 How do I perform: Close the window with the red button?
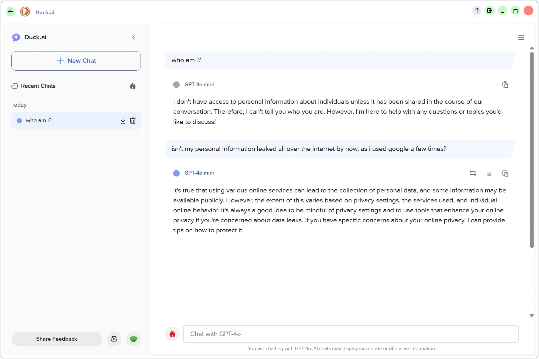pos(528,11)
